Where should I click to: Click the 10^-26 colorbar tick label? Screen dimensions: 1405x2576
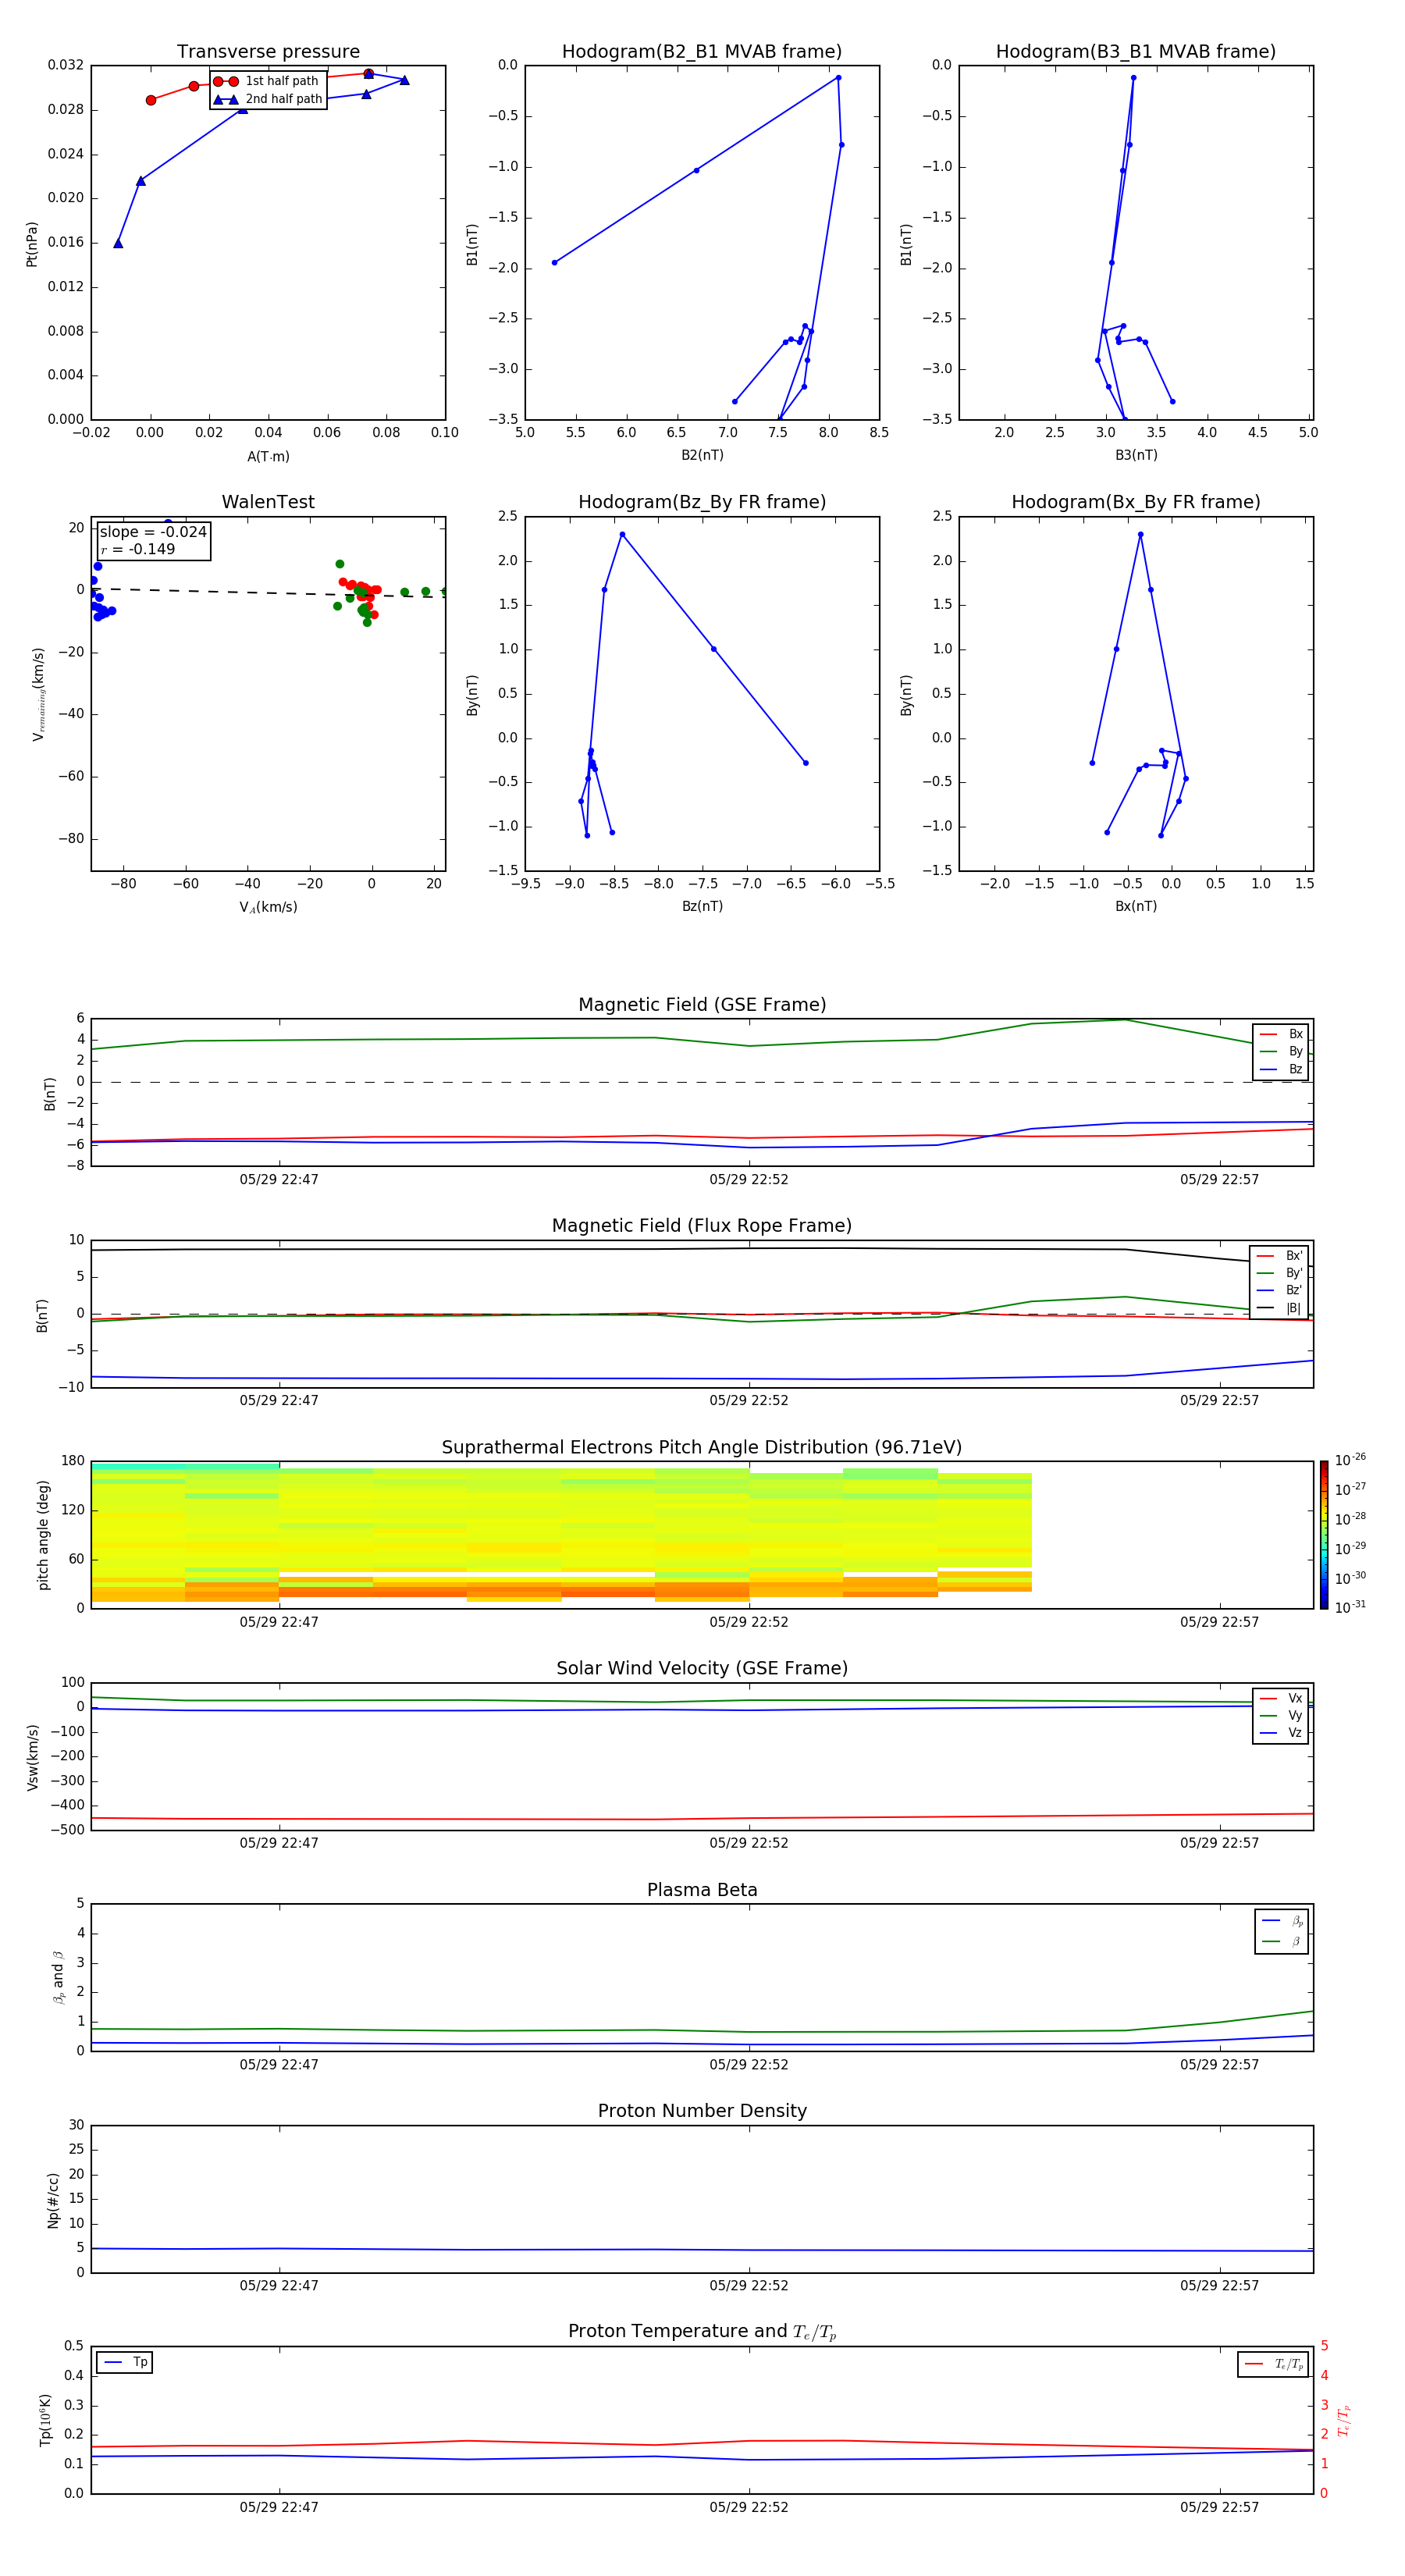pyautogui.click(x=1350, y=1460)
